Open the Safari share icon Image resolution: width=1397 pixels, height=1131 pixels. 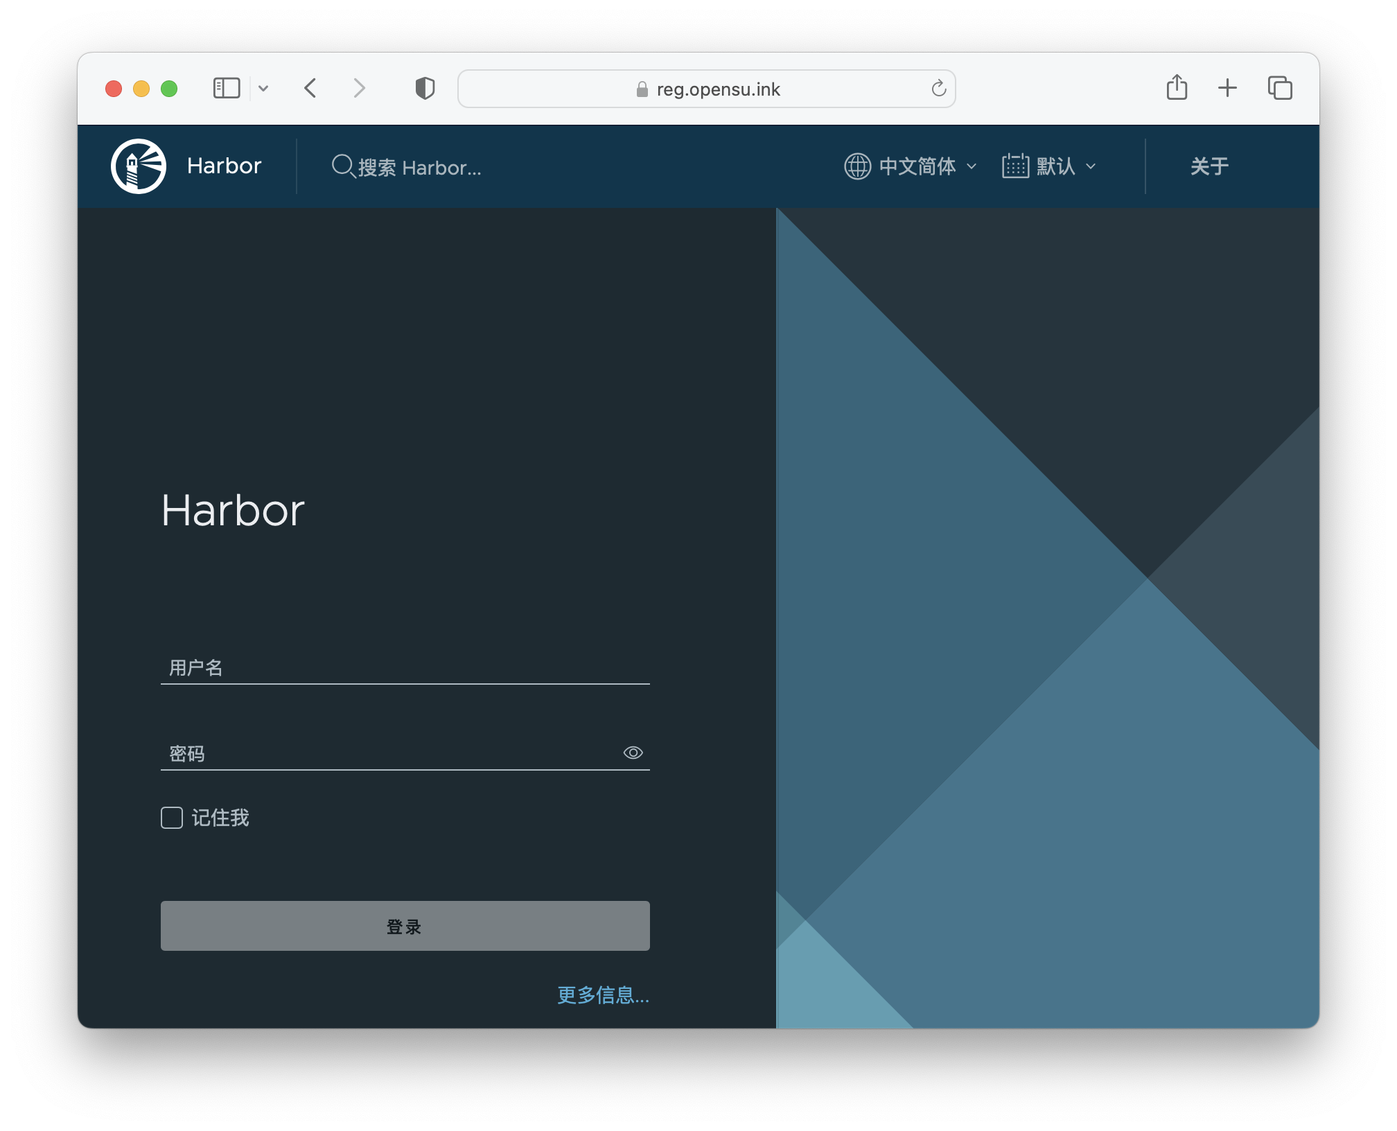[1177, 87]
